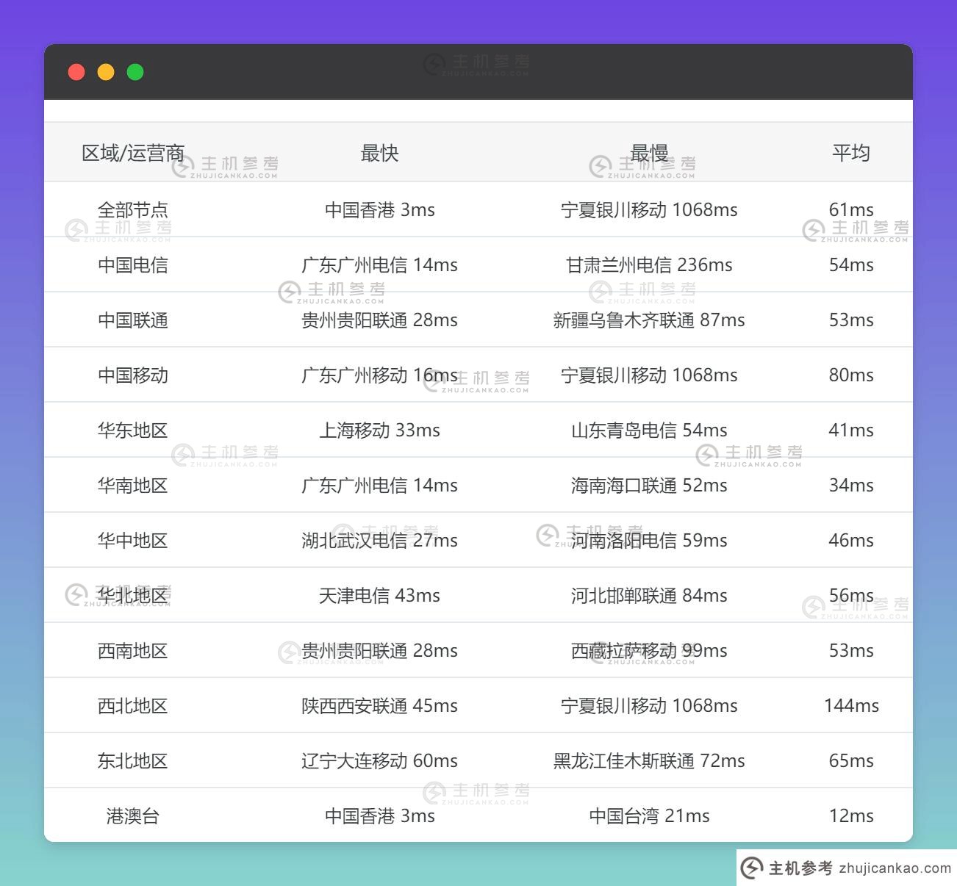The image size is (957, 886).
Task: Select the 西北地区 row label
Action: (x=133, y=706)
